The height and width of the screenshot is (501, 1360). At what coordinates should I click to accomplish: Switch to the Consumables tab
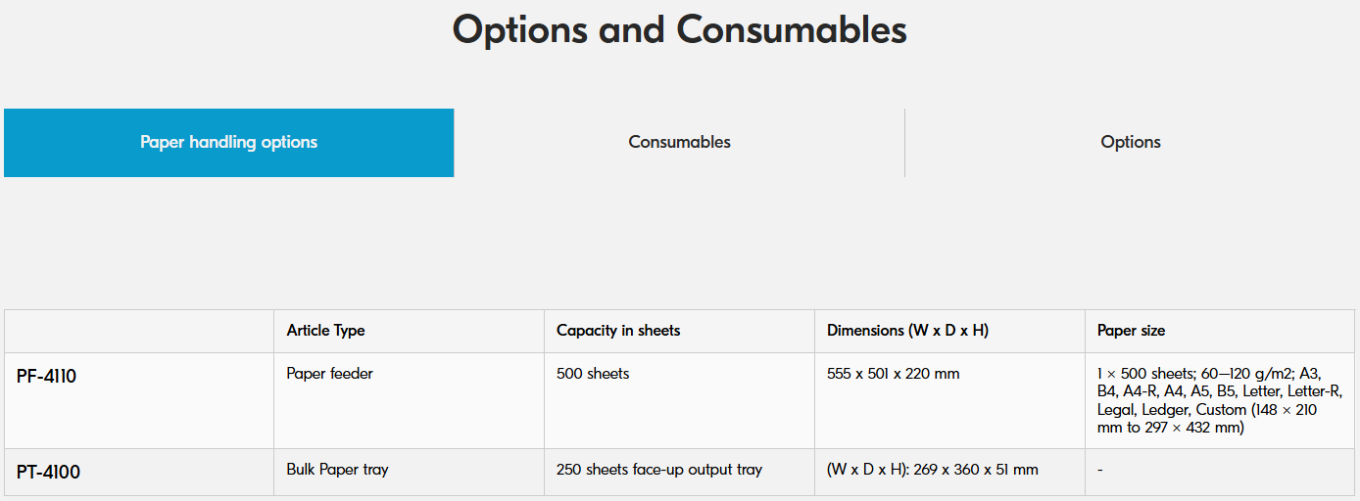click(679, 143)
